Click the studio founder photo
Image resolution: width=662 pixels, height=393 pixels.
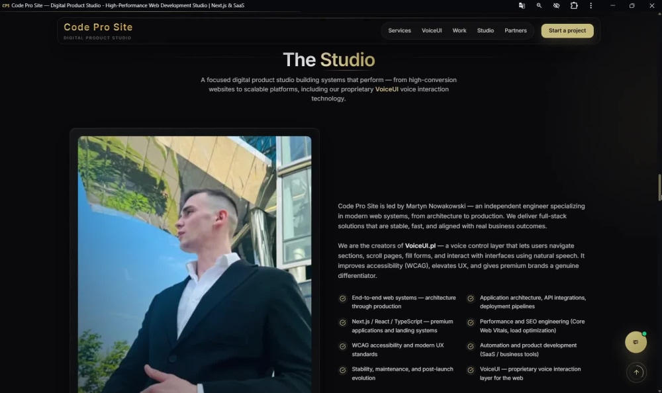click(x=195, y=264)
